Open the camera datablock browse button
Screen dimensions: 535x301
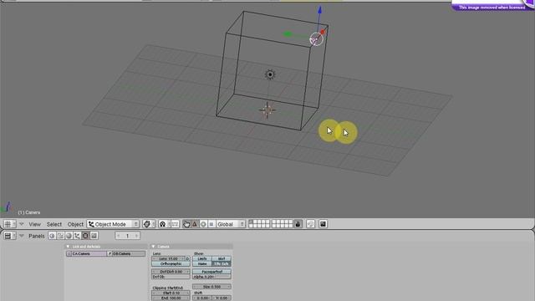click(x=69, y=253)
